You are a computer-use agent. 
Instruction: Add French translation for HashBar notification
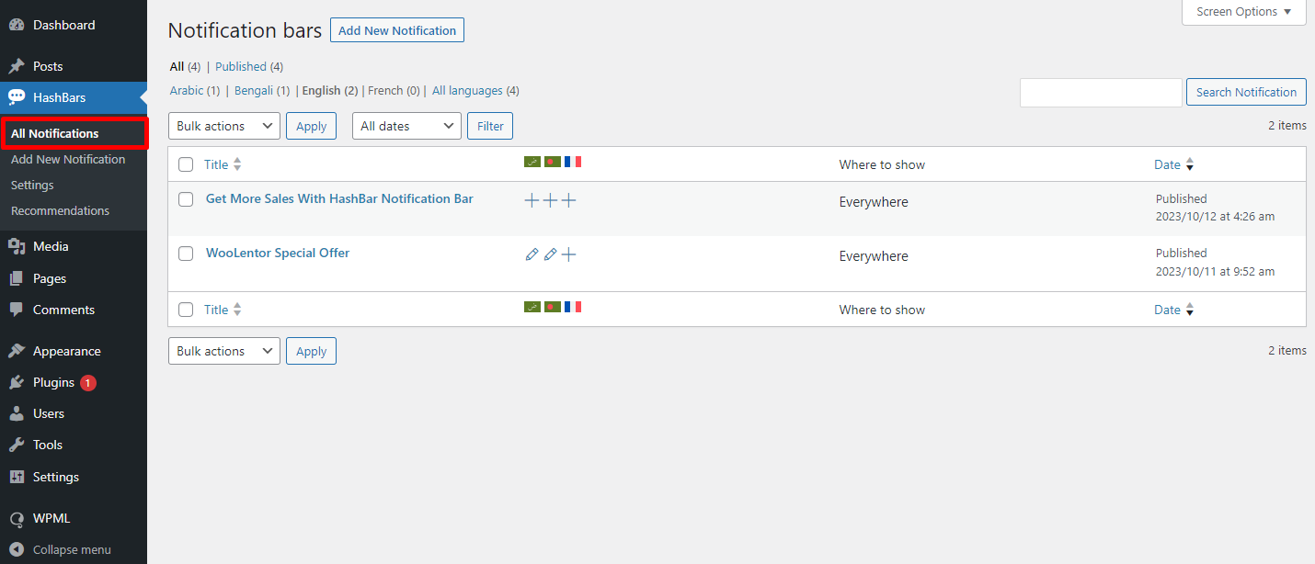(568, 199)
